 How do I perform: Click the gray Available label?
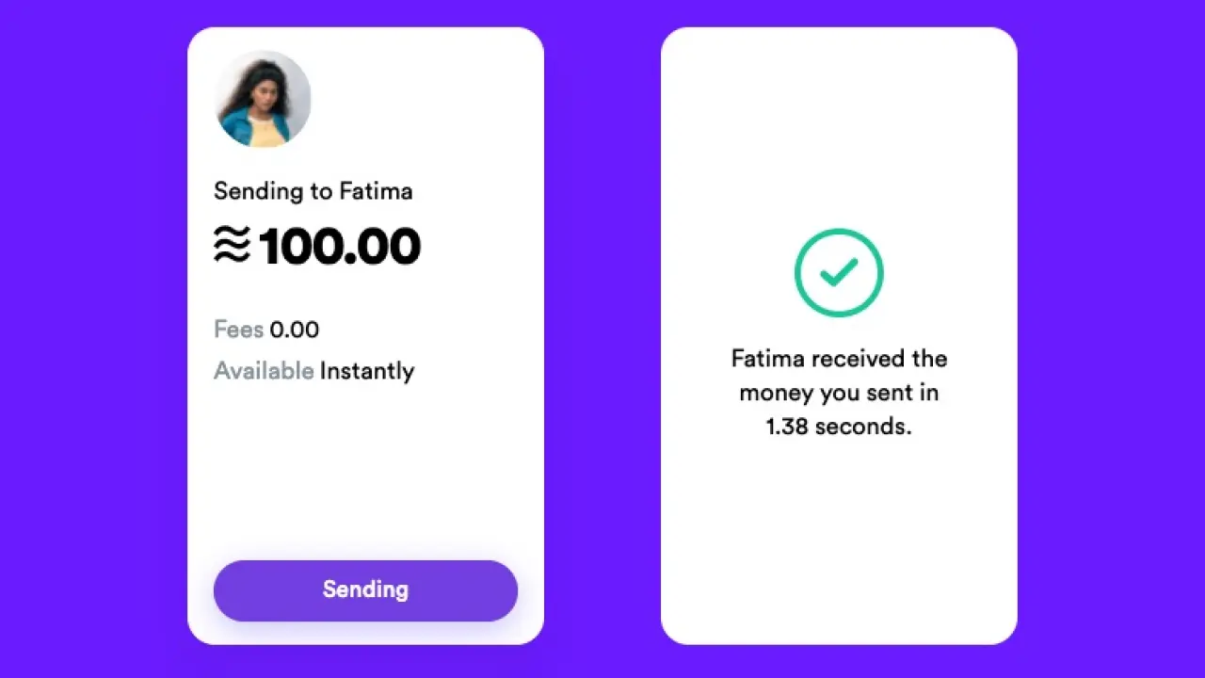(x=264, y=371)
